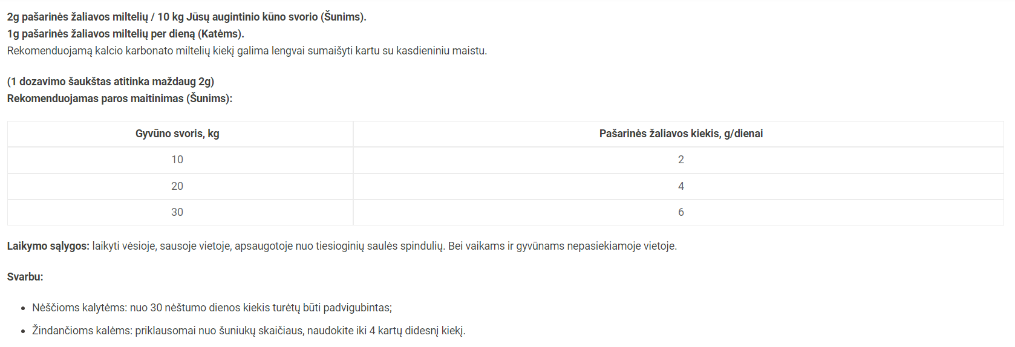Select the weight cell showing 30

(177, 212)
